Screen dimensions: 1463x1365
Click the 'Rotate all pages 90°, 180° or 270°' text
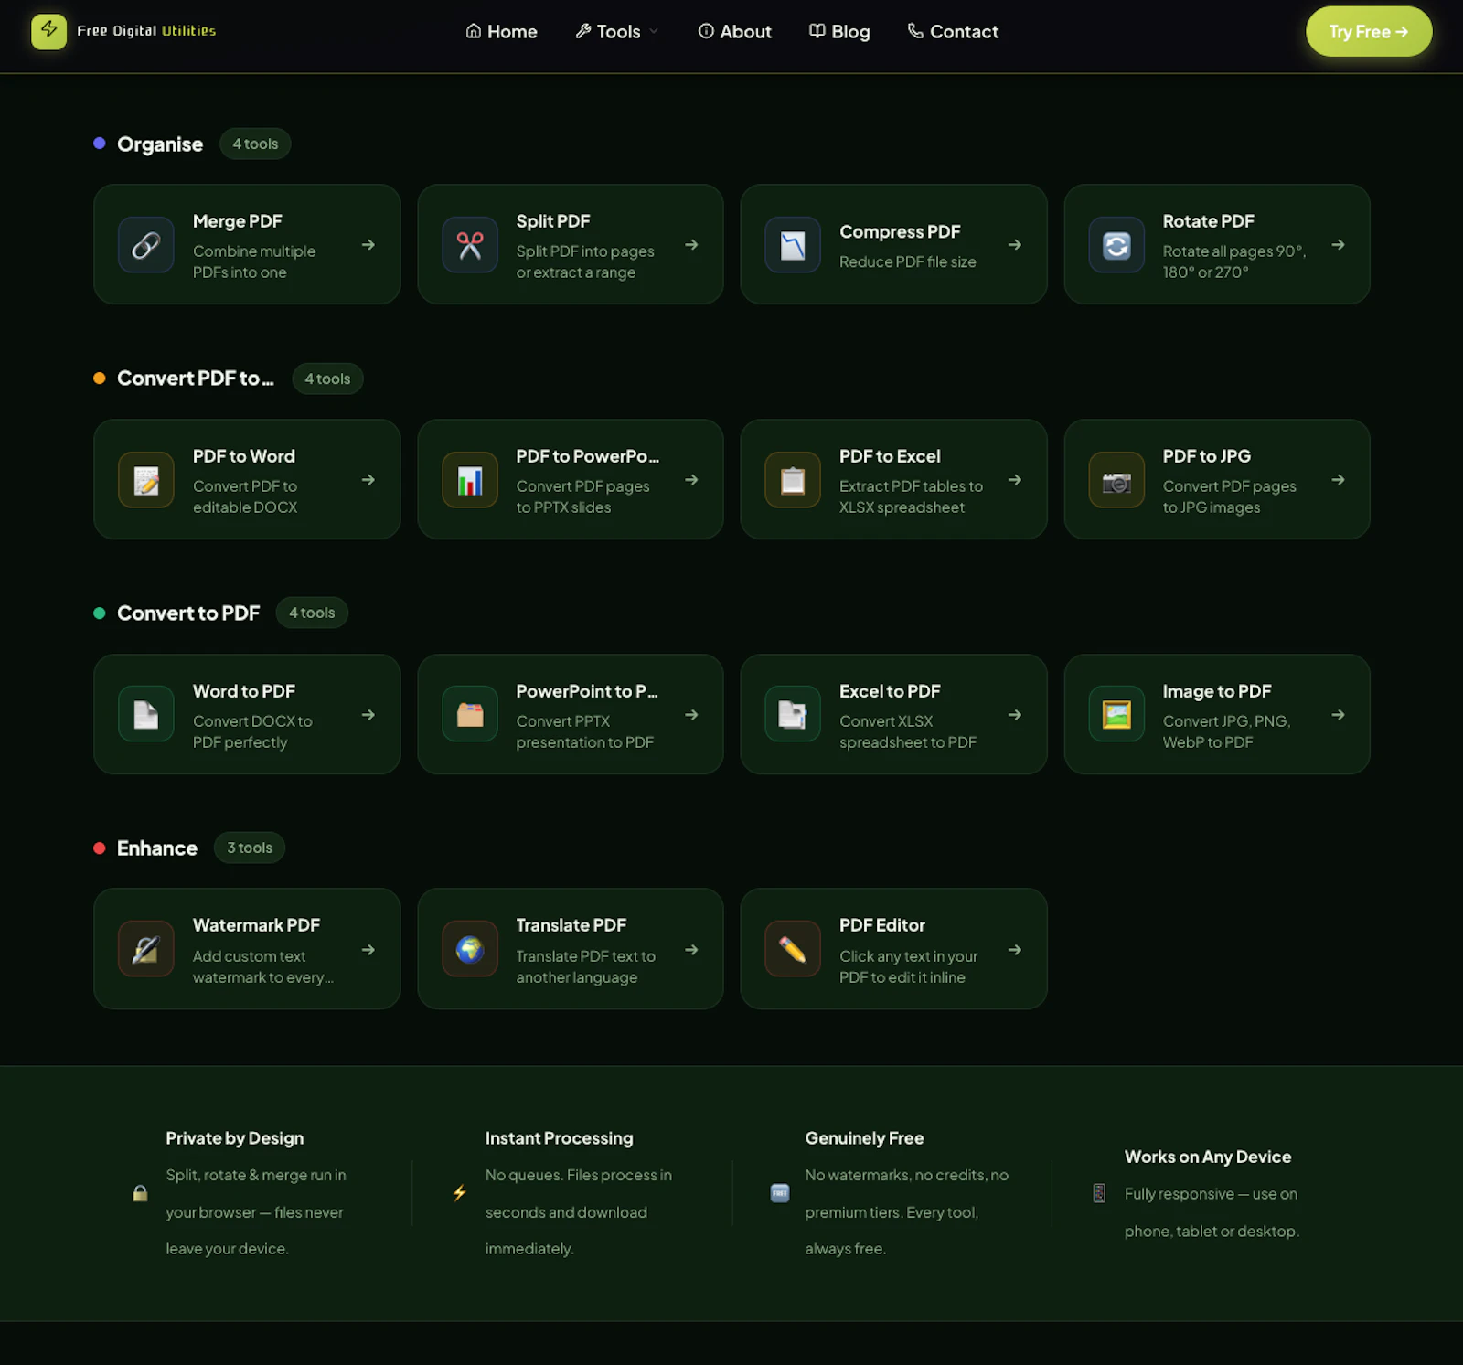1233,261
